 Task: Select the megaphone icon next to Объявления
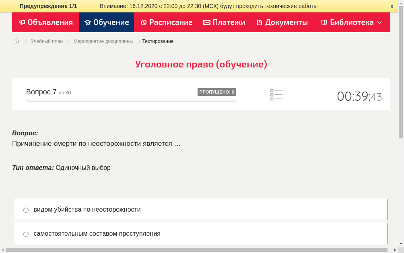tap(22, 22)
